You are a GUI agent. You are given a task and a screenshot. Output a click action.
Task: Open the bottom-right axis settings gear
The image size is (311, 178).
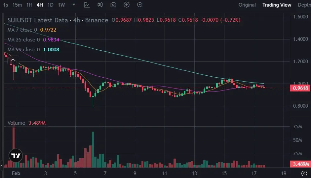pyautogui.click(x=304, y=173)
